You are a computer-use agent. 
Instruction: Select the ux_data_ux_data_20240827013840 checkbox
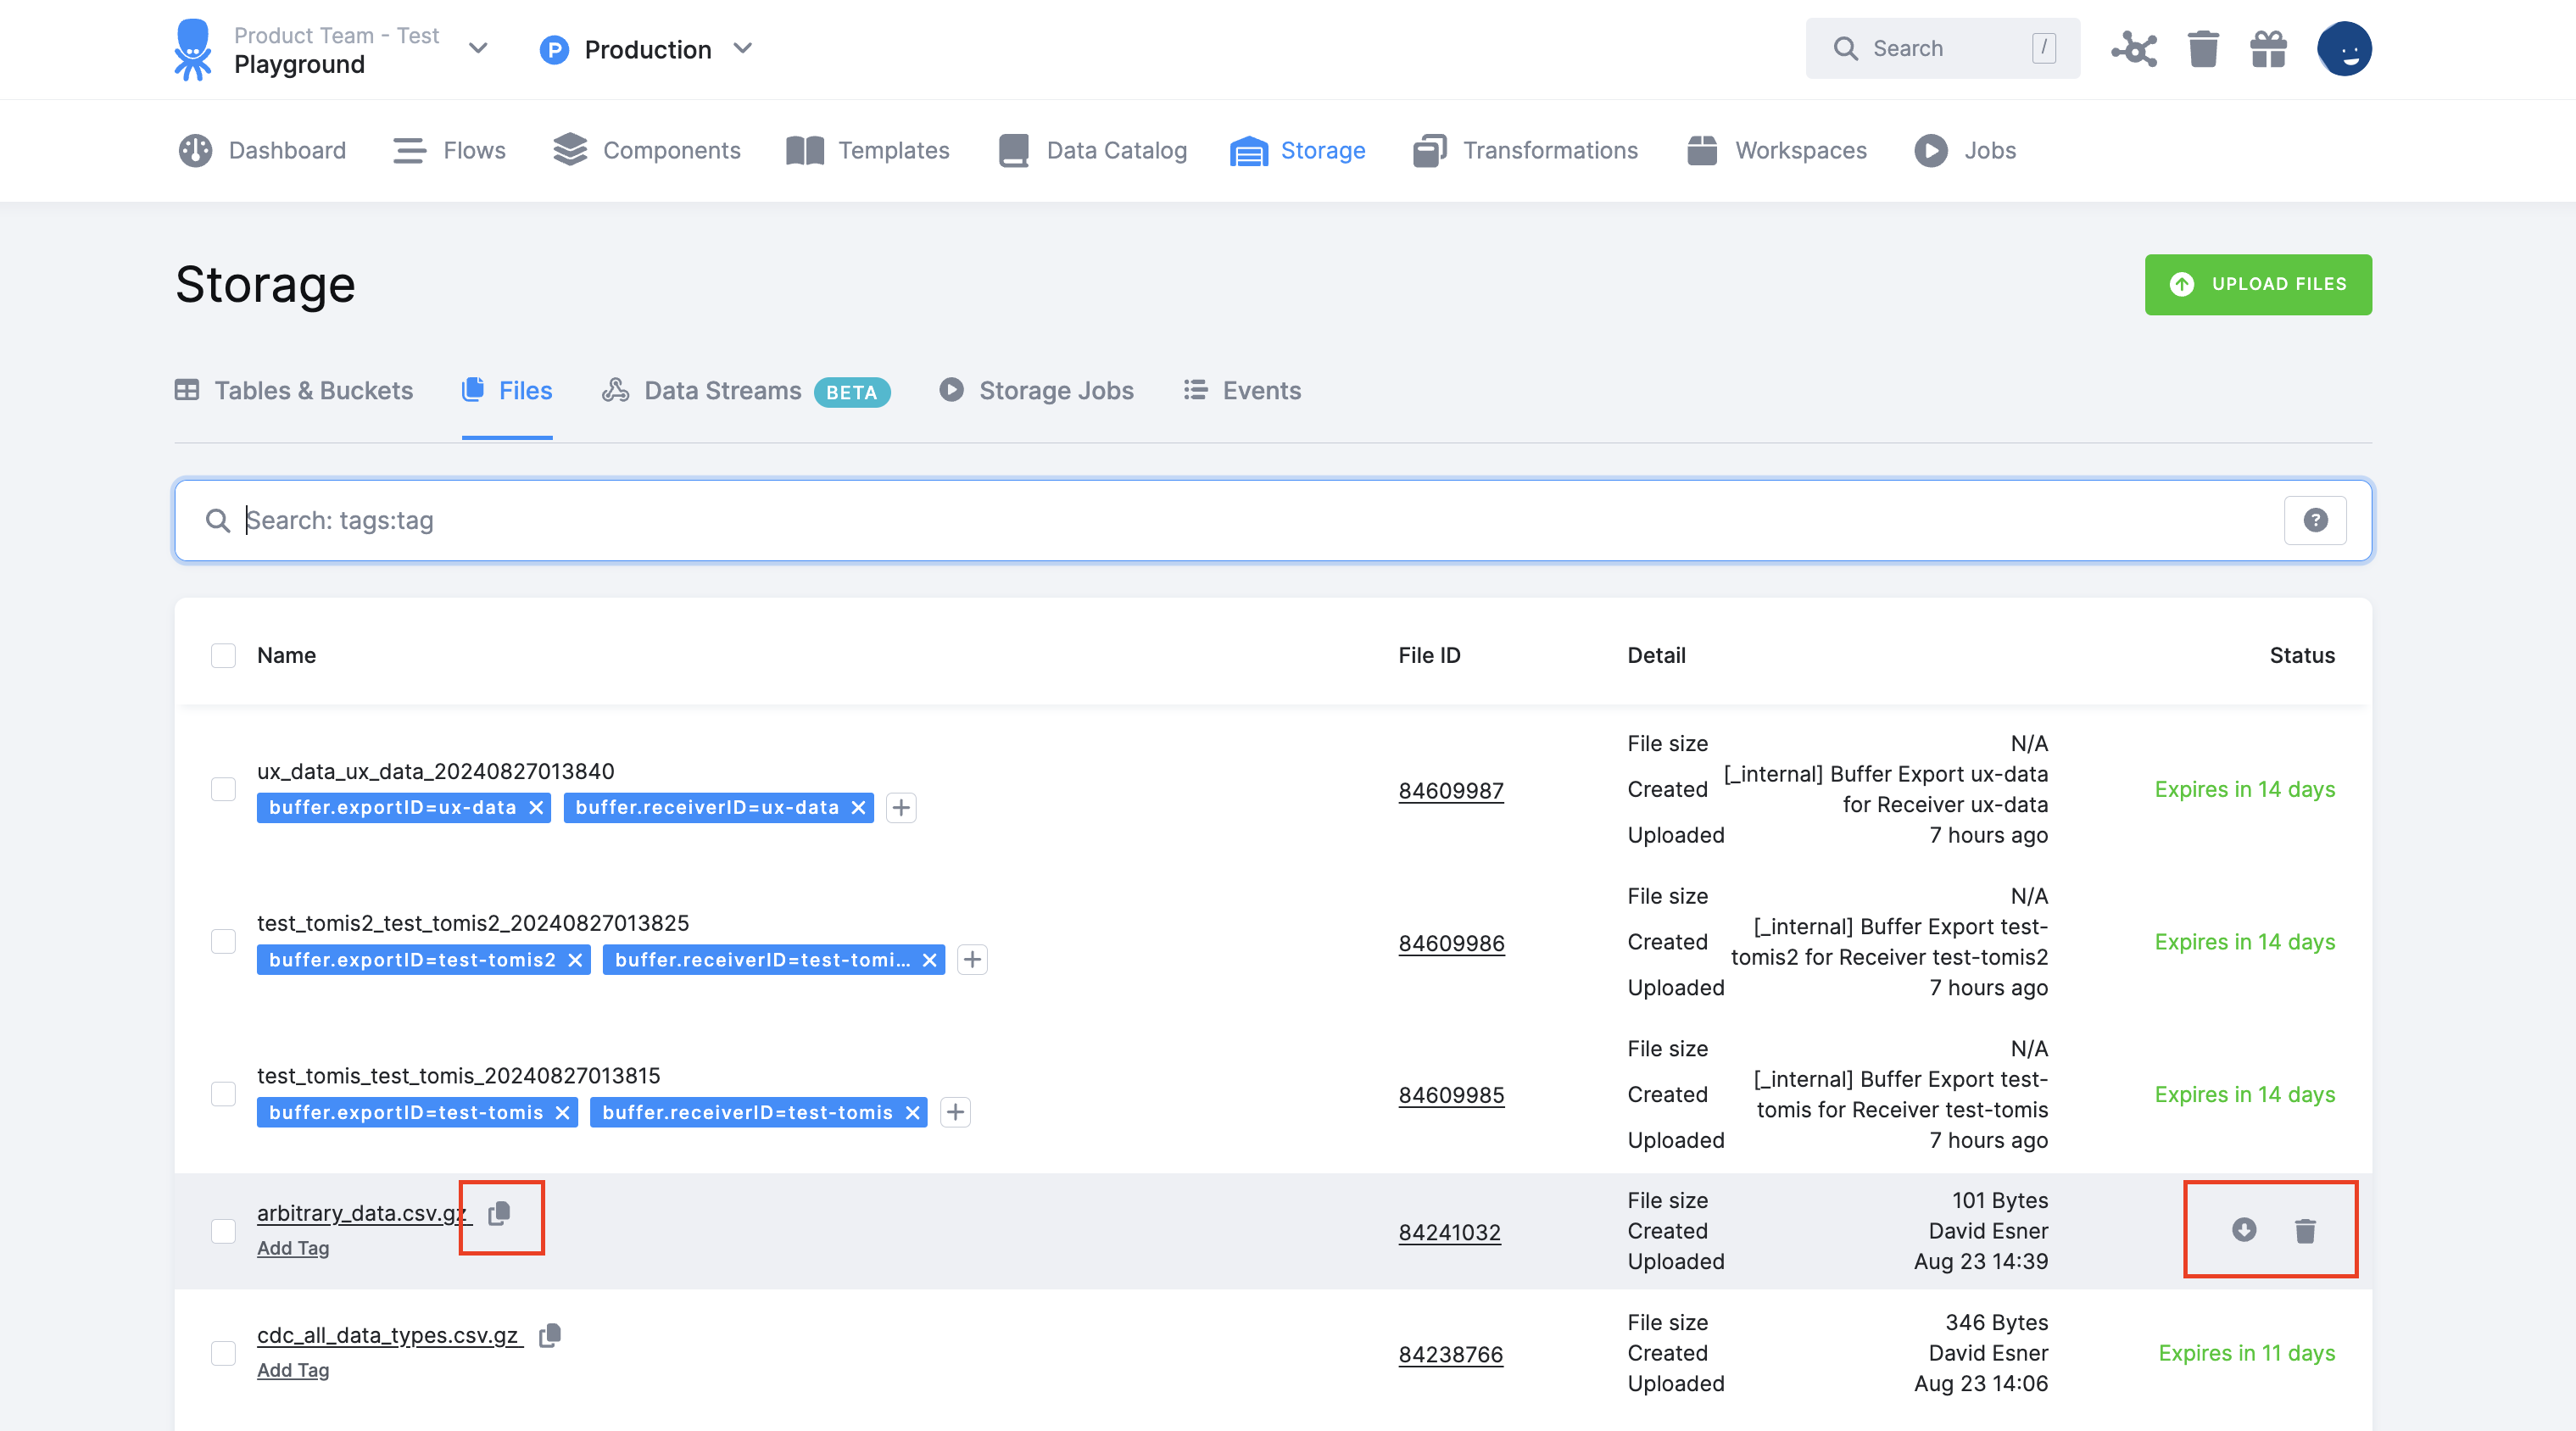pyautogui.click(x=223, y=789)
